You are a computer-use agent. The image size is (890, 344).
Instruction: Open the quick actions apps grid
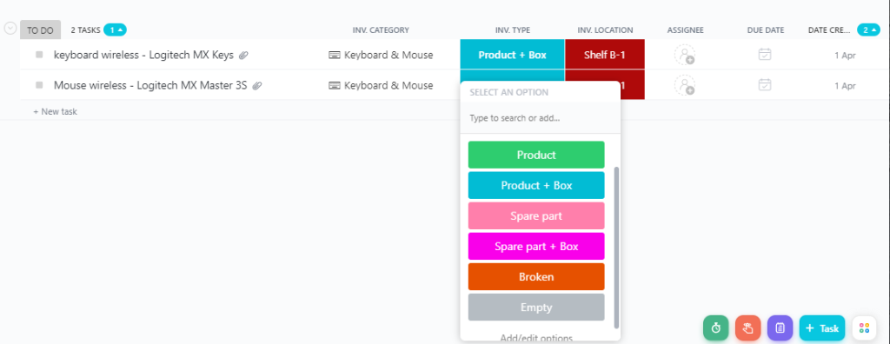click(865, 328)
